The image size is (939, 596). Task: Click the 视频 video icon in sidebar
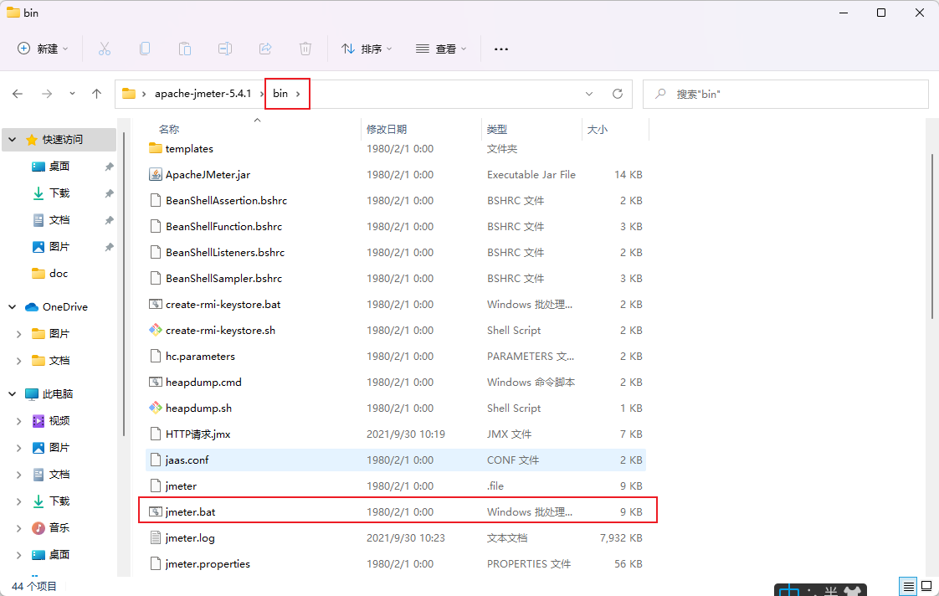(38, 420)
